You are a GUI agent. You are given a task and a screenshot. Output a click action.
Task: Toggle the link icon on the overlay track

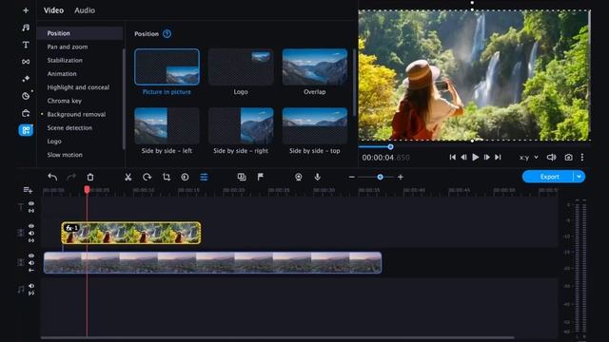click(31, 240)
